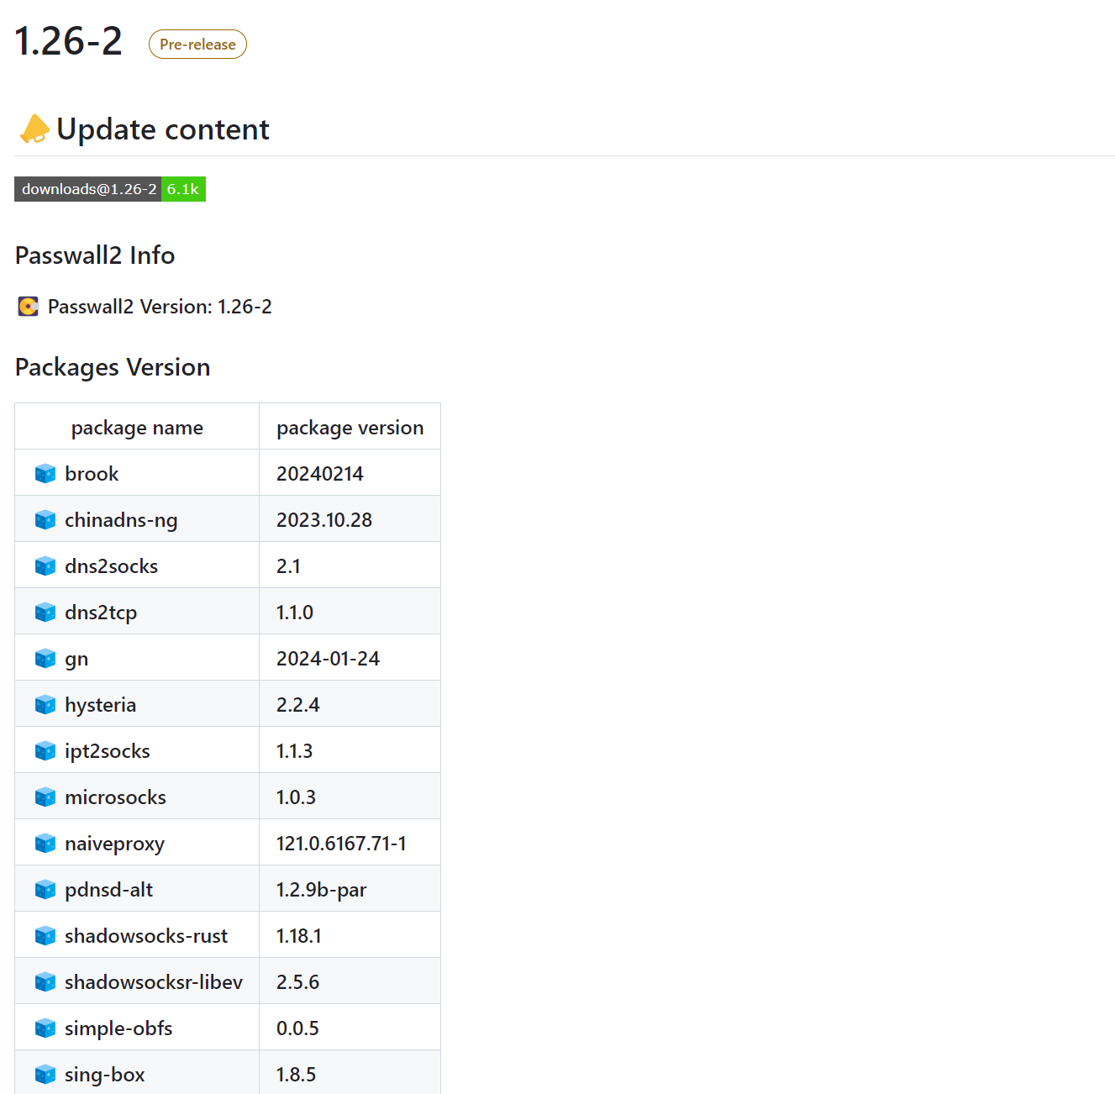Image resolution: width=1115 pixels, height=1094 pixels.
Task: Select the pdnsd-alt package name
Action: 108,890
